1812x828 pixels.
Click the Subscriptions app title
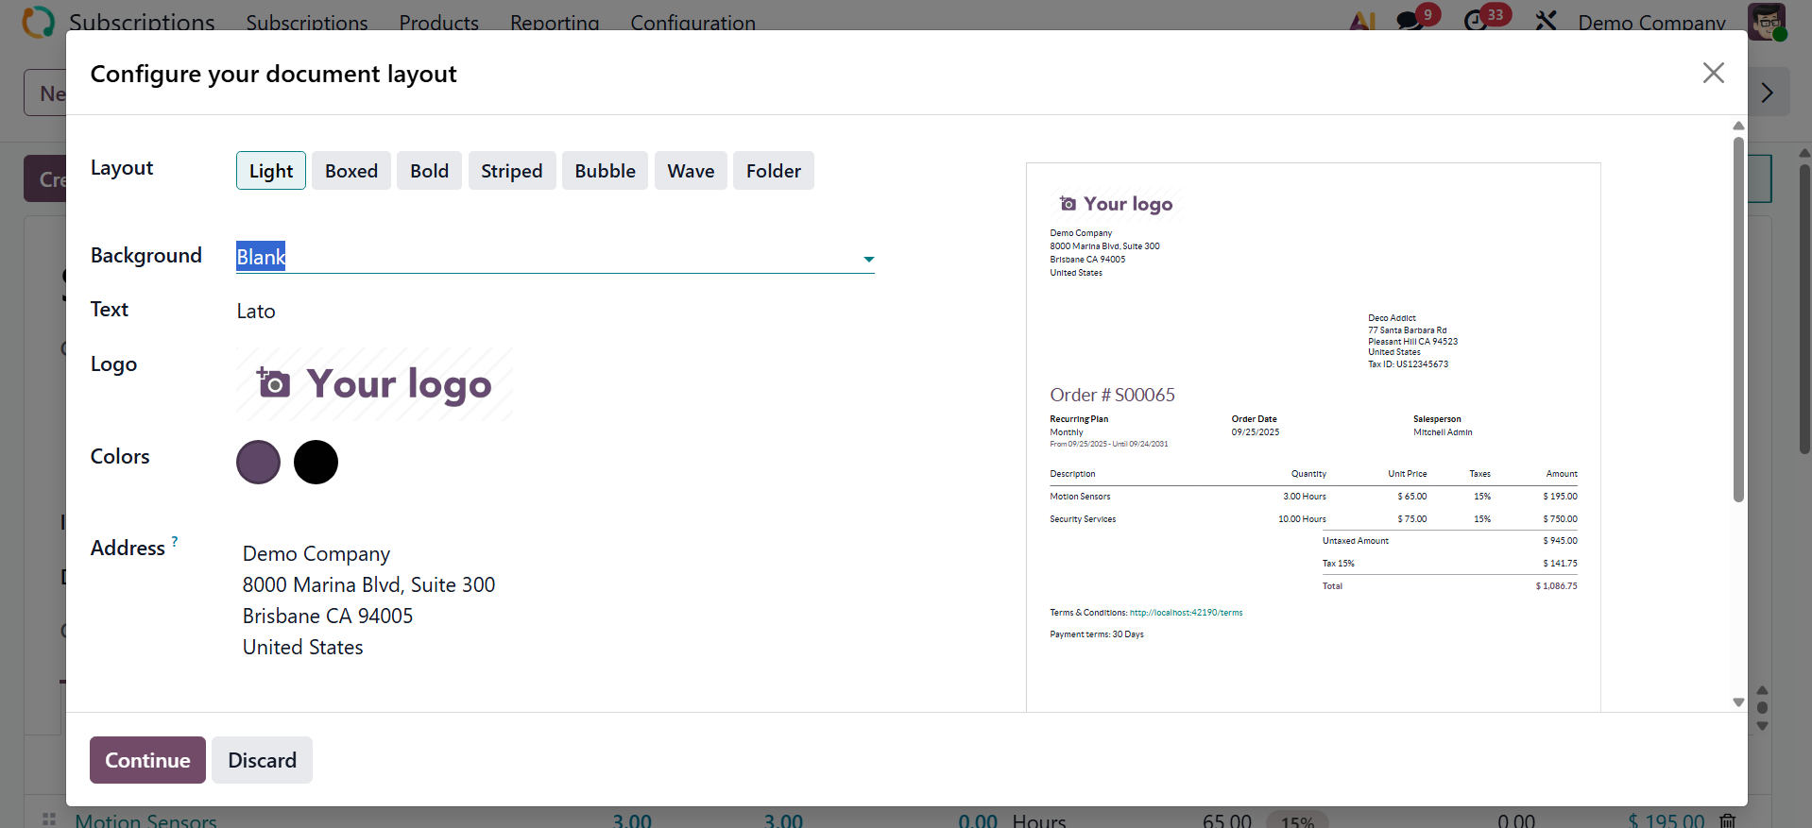tap(142, 22)
